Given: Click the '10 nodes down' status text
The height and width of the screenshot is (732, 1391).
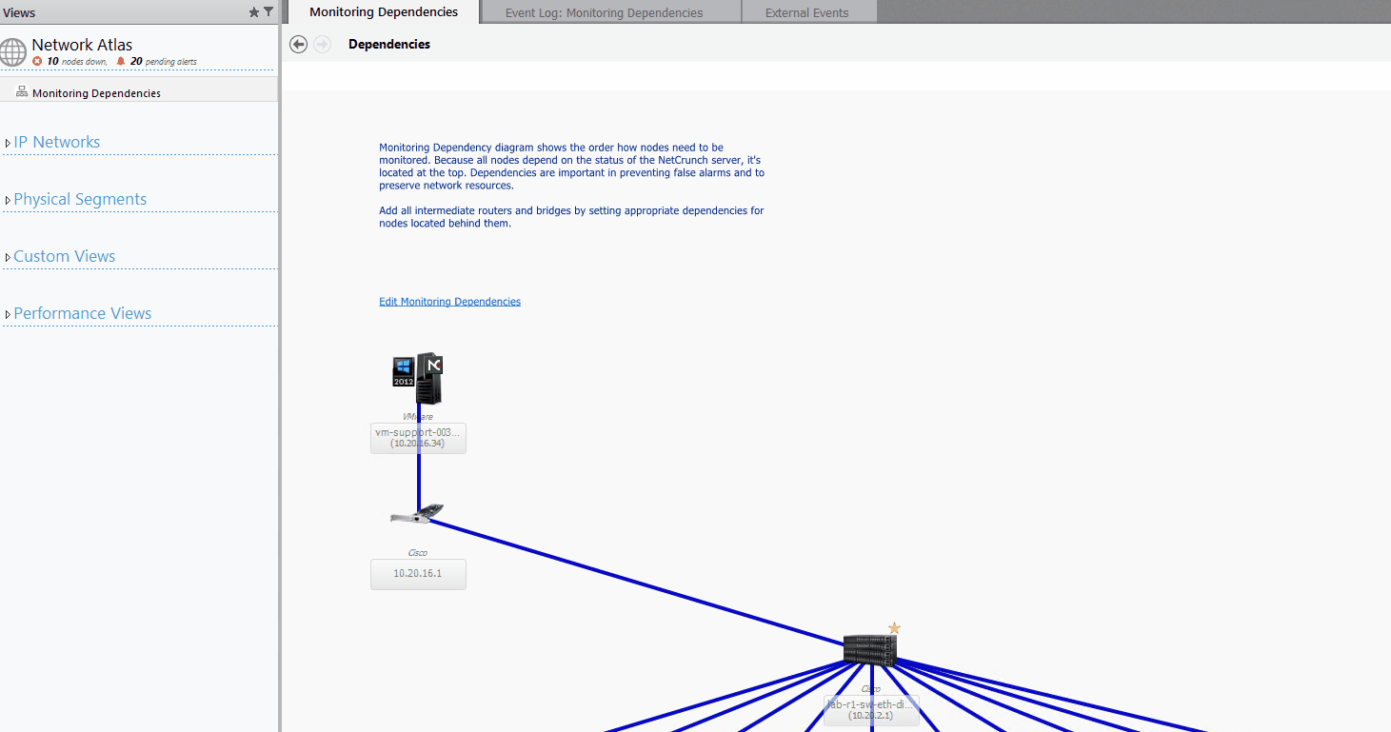Looking at the screenshot, I should tap(76, 61).
